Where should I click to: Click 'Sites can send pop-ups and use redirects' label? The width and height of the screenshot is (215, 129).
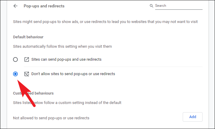[66, 59]
